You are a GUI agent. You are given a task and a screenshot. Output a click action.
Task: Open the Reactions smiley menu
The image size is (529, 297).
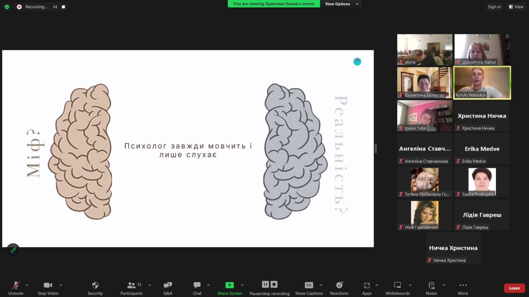click(339, 288)
